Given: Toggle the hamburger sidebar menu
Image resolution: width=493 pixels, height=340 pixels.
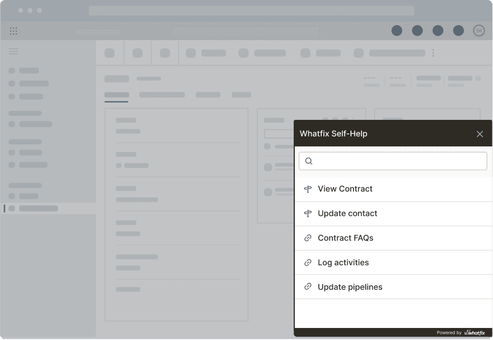Looking at the screenshot, I should tap(14, 51).
